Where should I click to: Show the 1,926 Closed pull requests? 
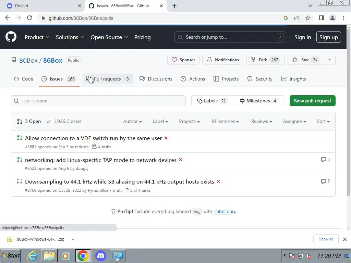(x=63, y=121)
